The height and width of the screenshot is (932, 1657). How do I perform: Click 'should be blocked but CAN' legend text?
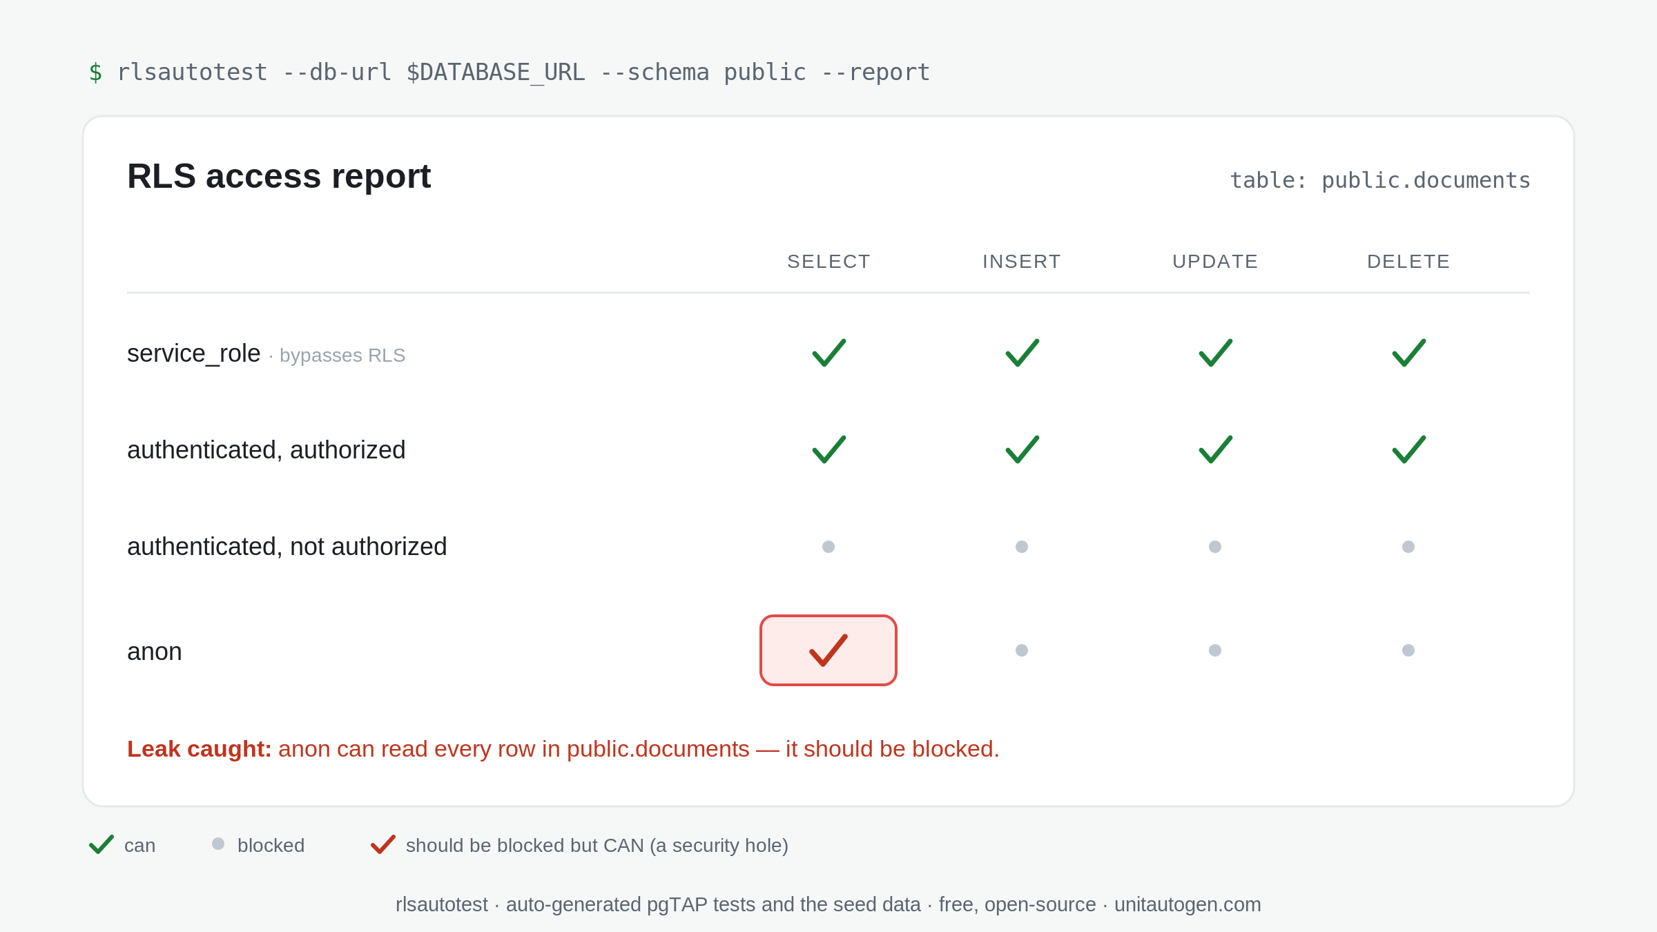(597, 845)
